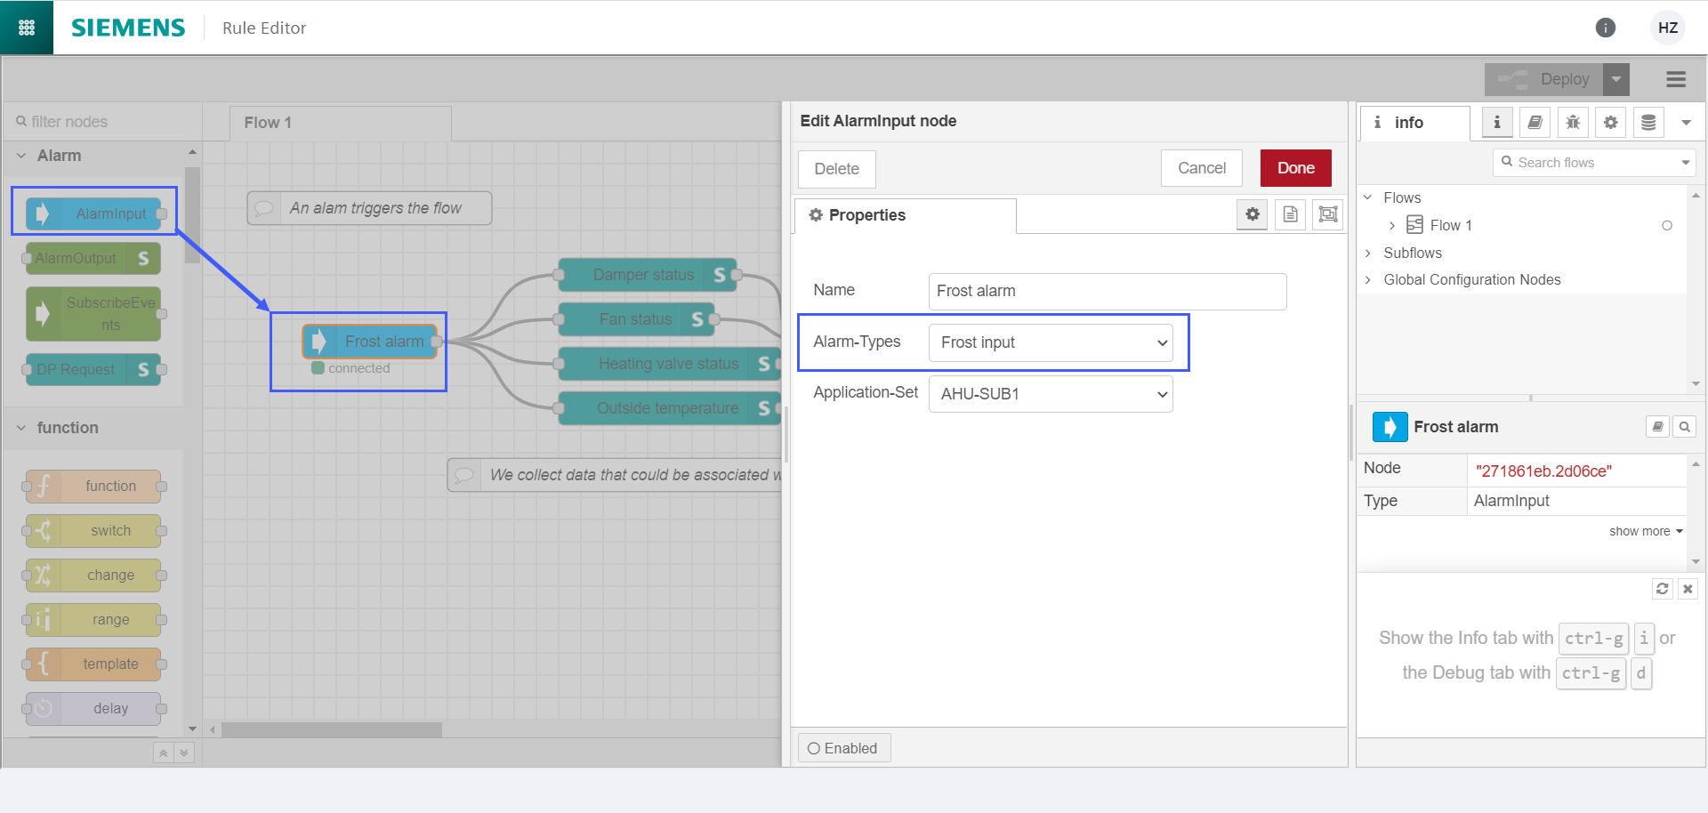This screenshot has width=1708, height=813.
Task: Click the red Done button
Action: coord(1296,168)
